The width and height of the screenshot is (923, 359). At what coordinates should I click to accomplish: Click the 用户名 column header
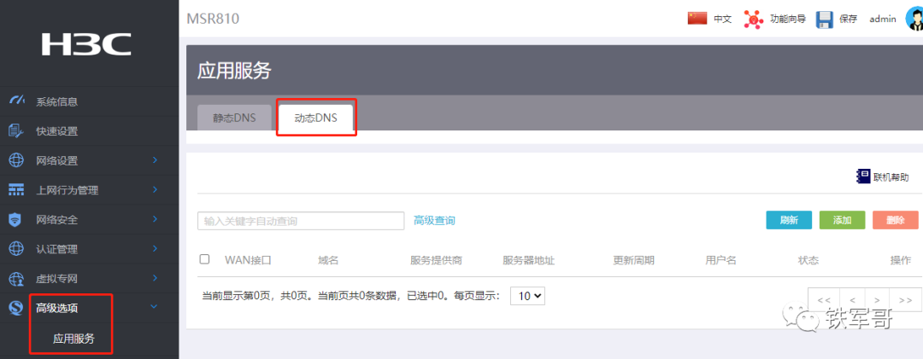[720, 260]
